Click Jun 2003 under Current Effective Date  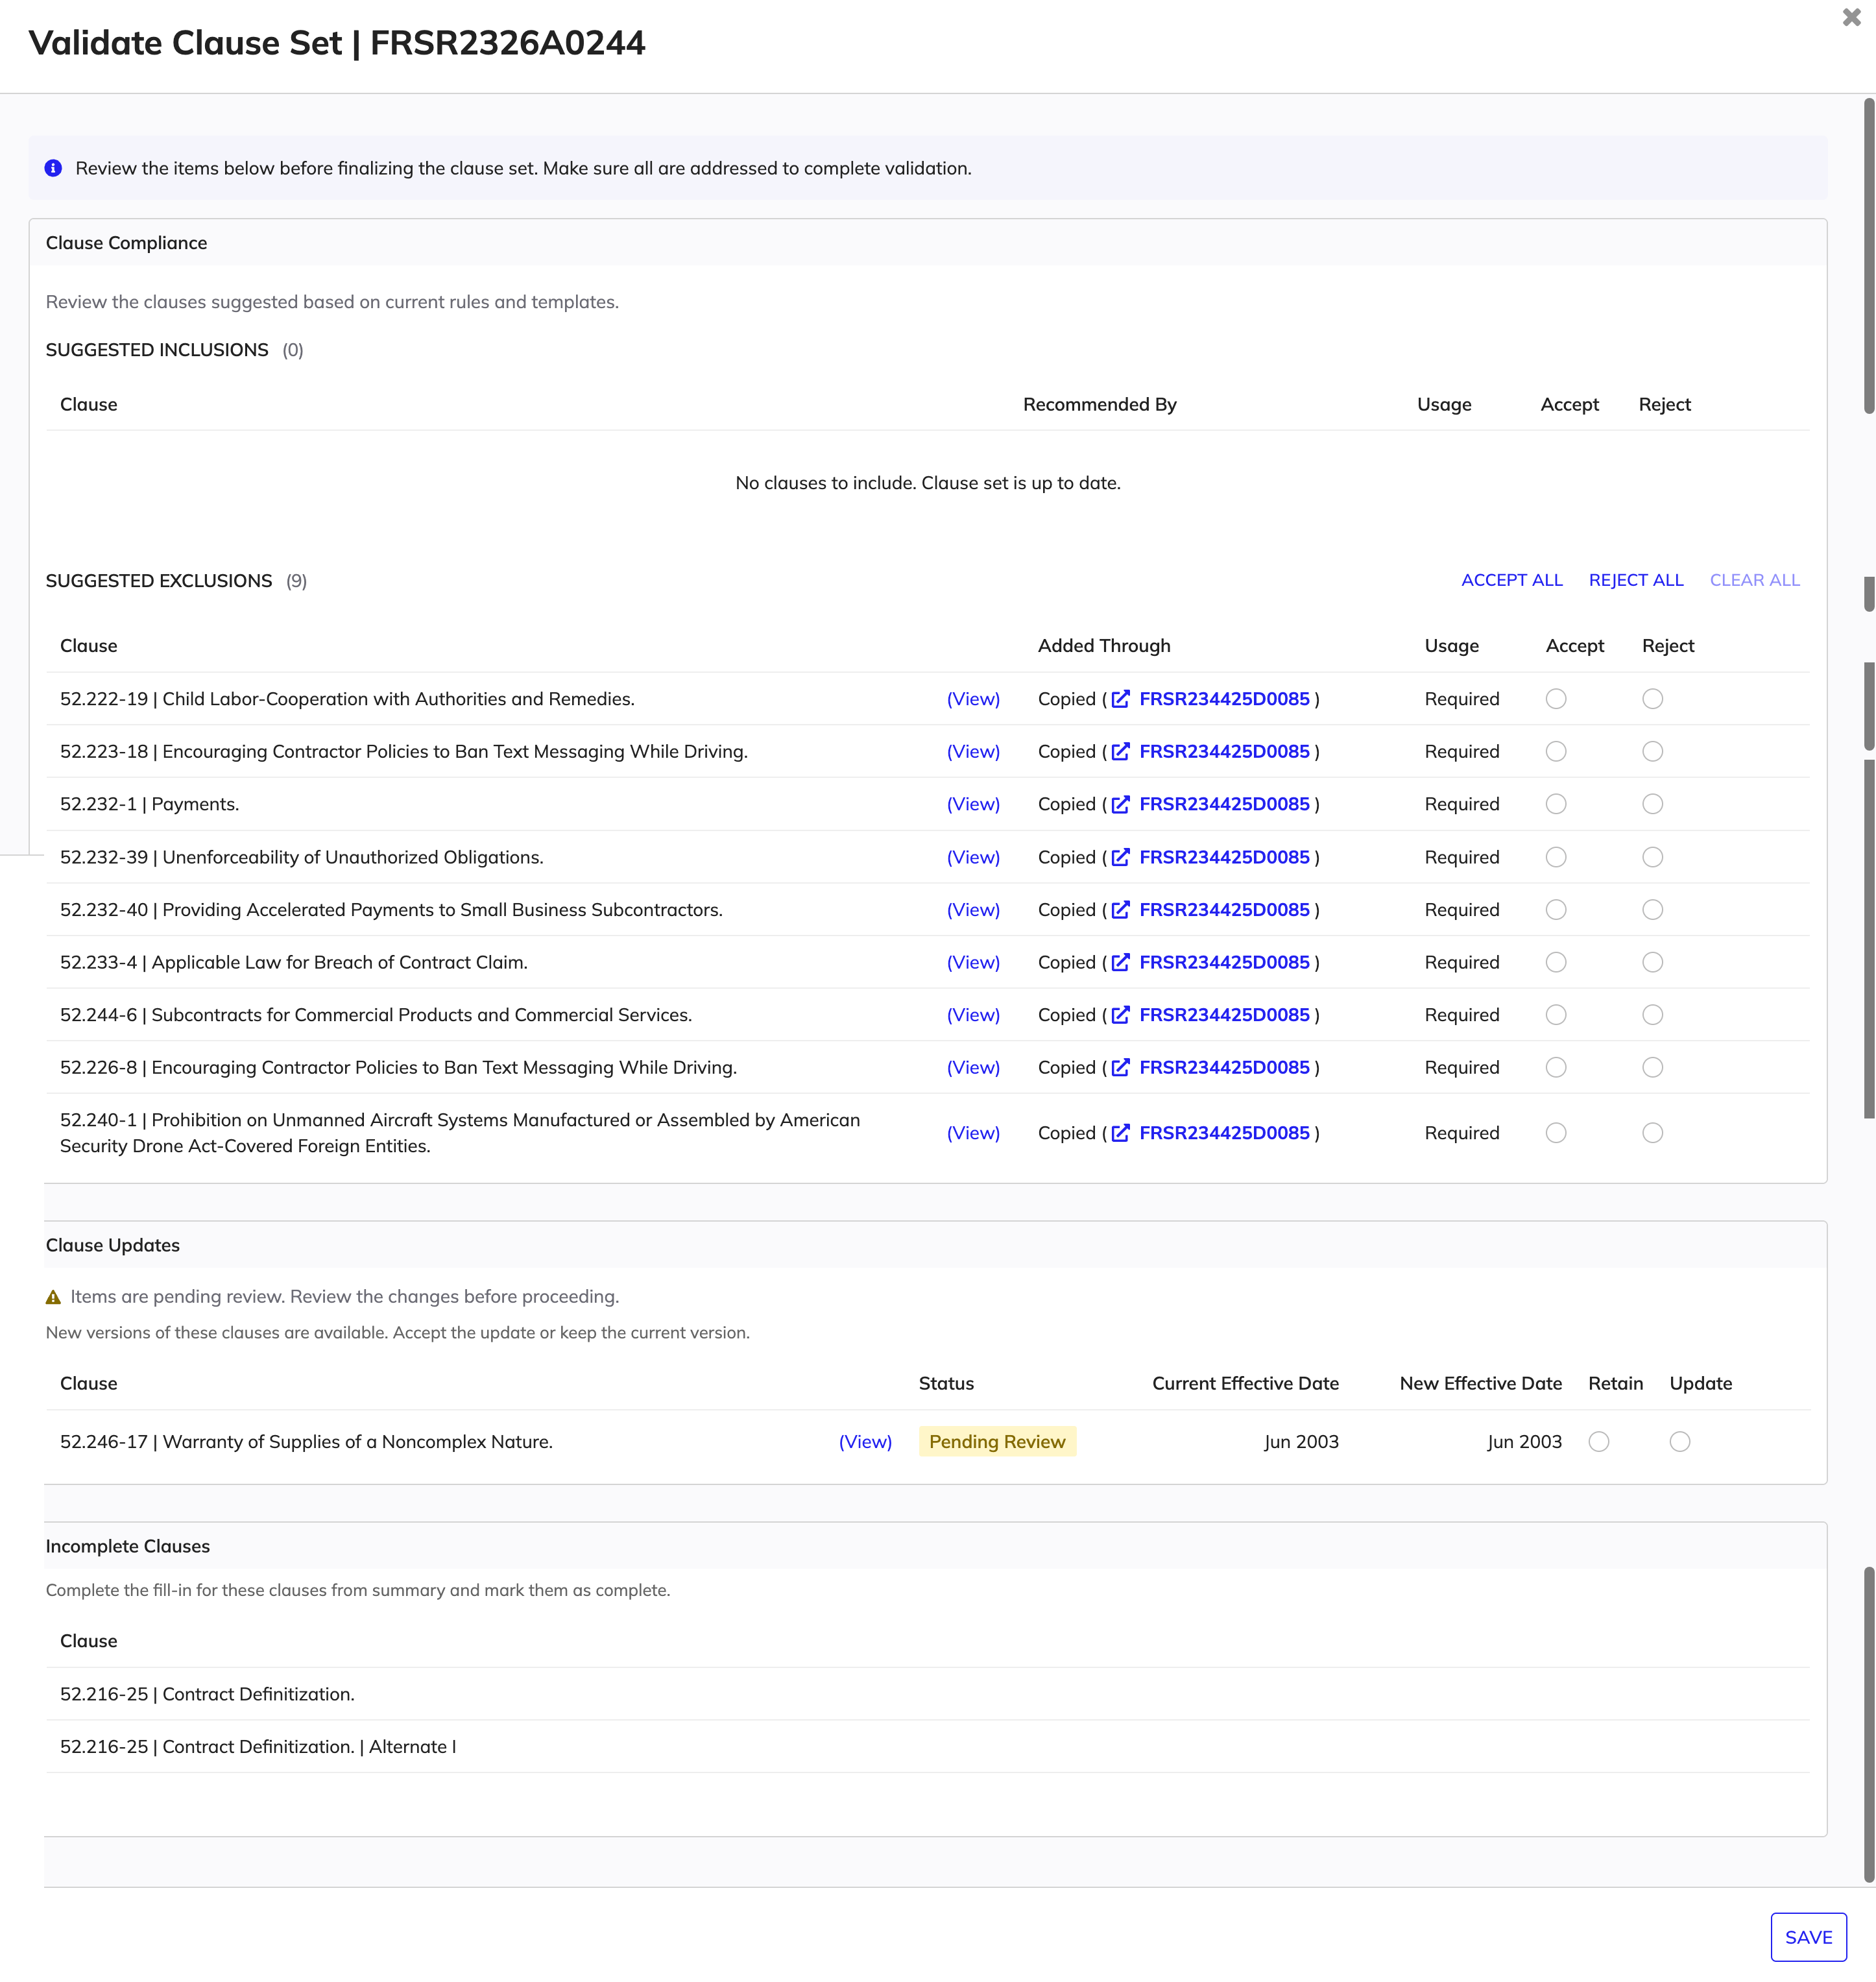click(1300, 1442)
